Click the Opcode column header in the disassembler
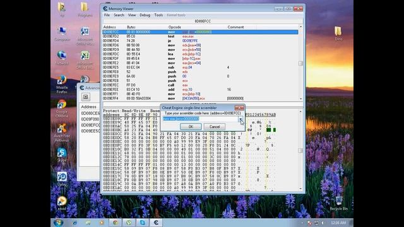The height and width of the screenshot is (227, 404). coord(197,27)
